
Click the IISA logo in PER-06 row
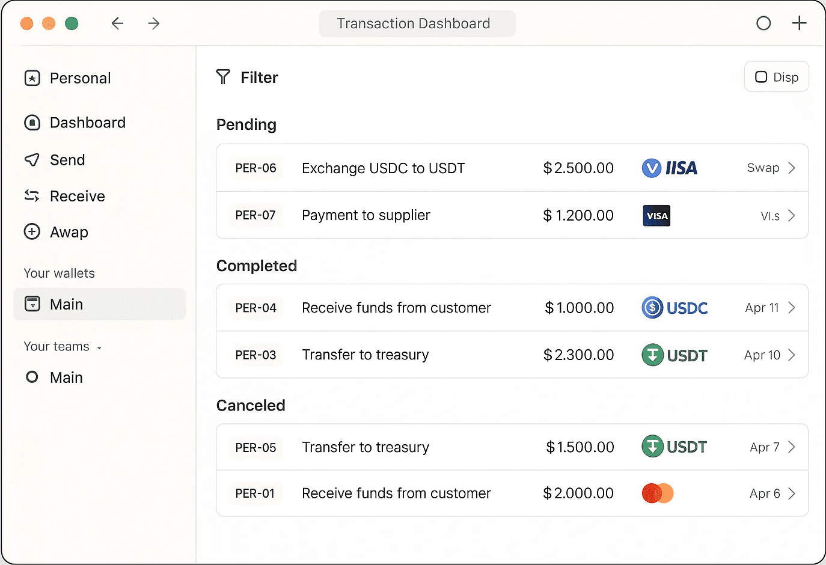click(x=670, y=168)
